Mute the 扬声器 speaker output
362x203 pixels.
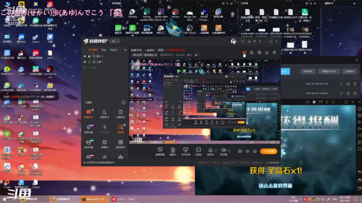click(x=223, y=152)
